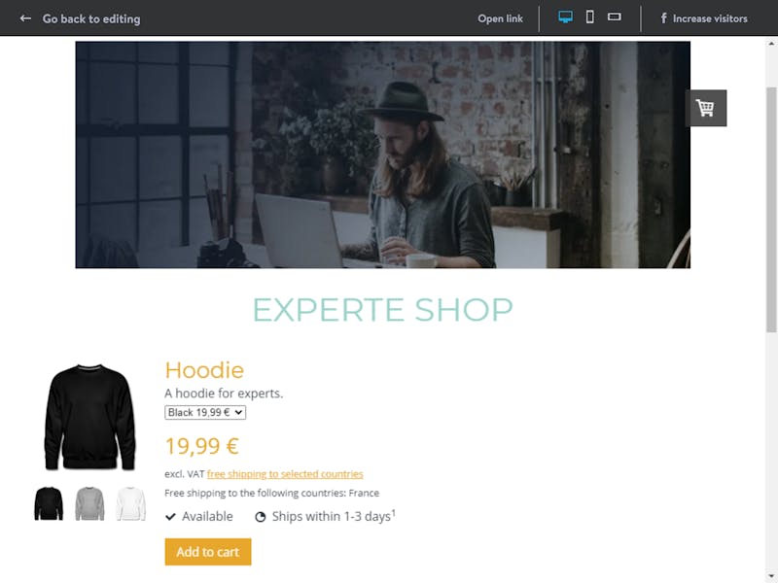Click the back arrow icon
This screenshot has width=778, height=583.
[x=25, y=18]
